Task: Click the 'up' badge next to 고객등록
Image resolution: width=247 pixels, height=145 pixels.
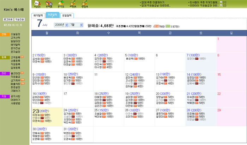Action: coord(22,57)
